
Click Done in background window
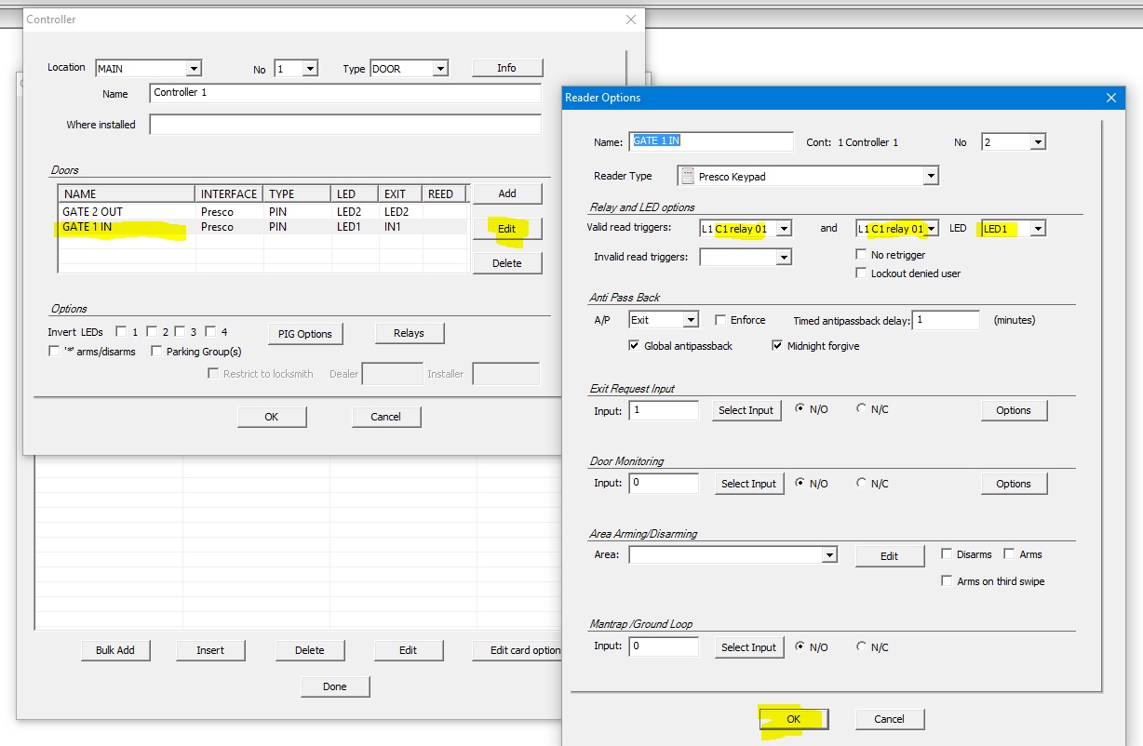pos(335,686)
